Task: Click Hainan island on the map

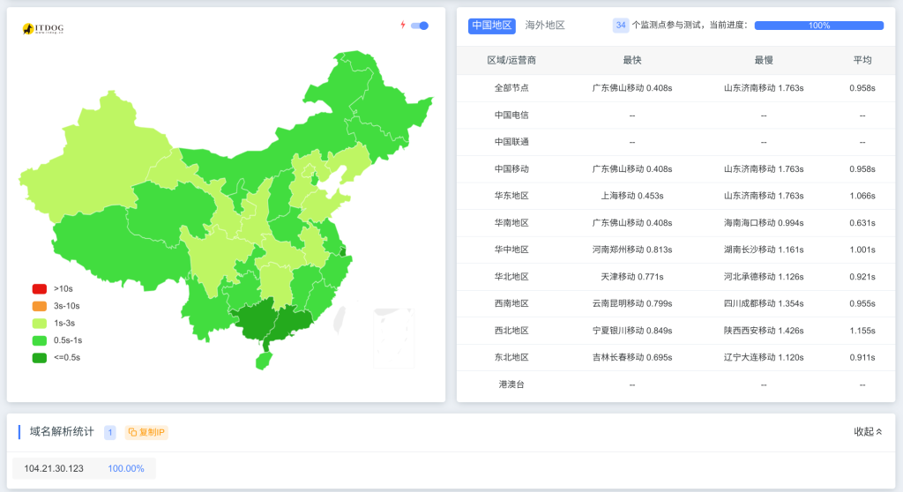Action: point(264,360)
